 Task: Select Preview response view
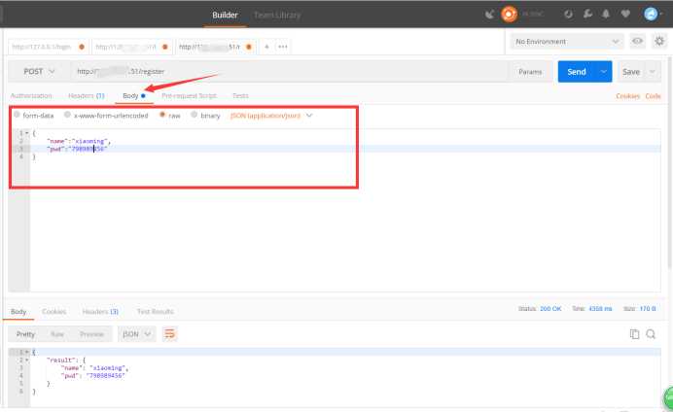(x=91, y=334)
